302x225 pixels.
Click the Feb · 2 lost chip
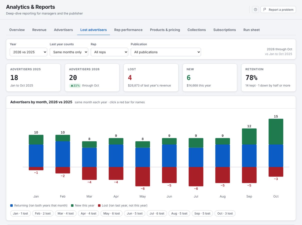pyautogui.click(x=43, y=213)
